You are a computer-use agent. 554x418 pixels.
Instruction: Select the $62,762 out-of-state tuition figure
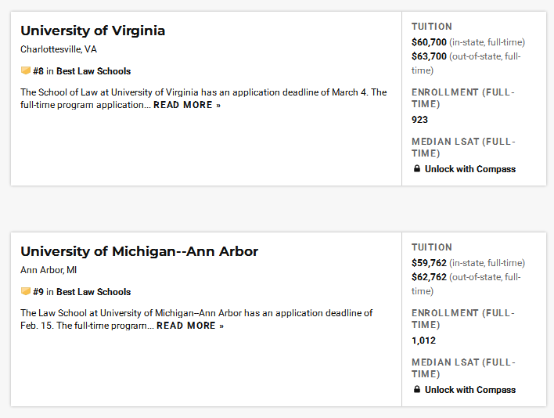click(x=429, y=277)
